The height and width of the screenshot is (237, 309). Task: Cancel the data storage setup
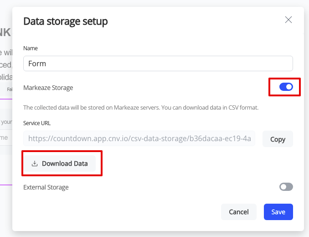coord(239,212)
